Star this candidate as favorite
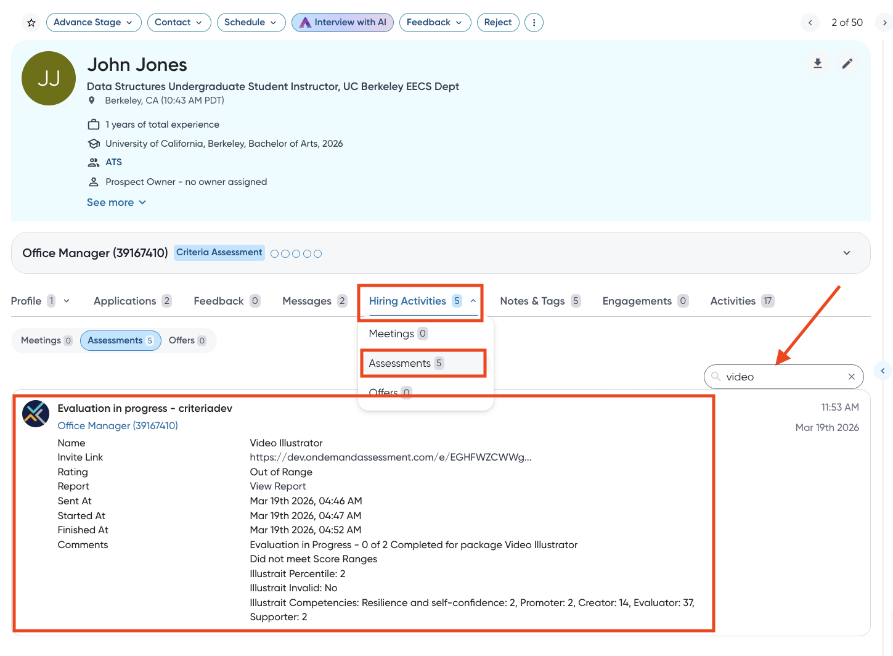The image size is (893, 656). (x=31, y=23)
